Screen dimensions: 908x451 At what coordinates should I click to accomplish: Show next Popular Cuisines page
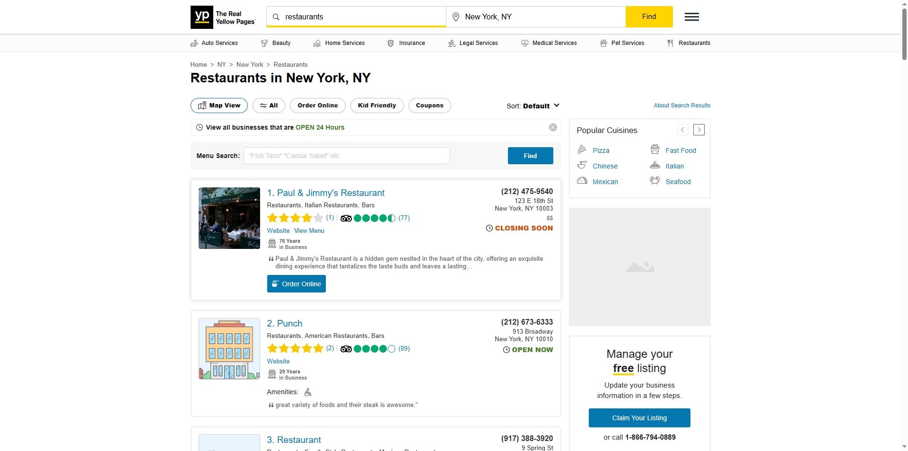pos(698,130)
